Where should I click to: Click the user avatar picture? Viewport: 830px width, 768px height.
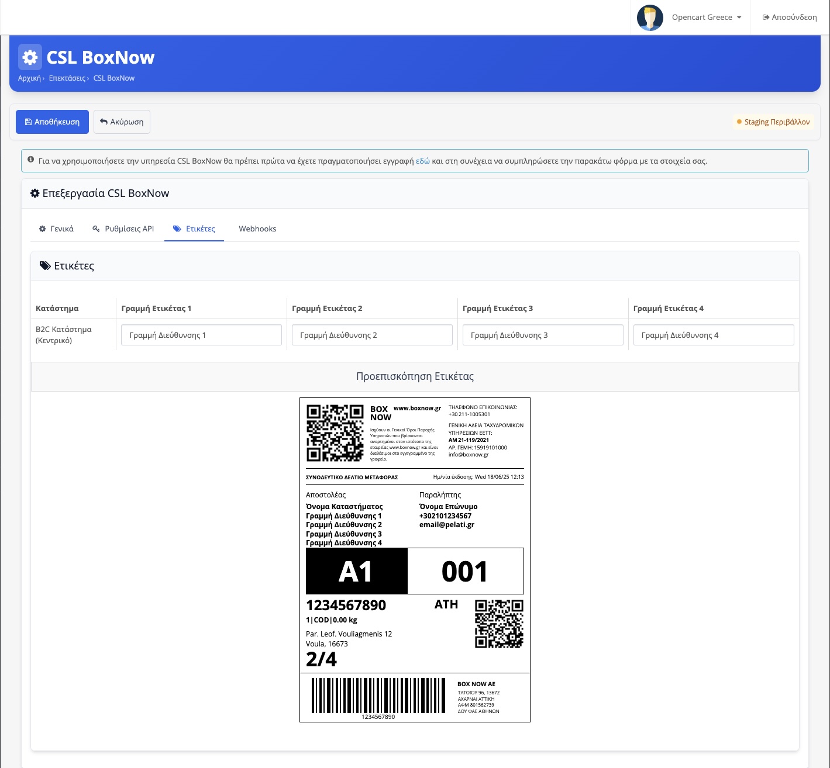650,18
